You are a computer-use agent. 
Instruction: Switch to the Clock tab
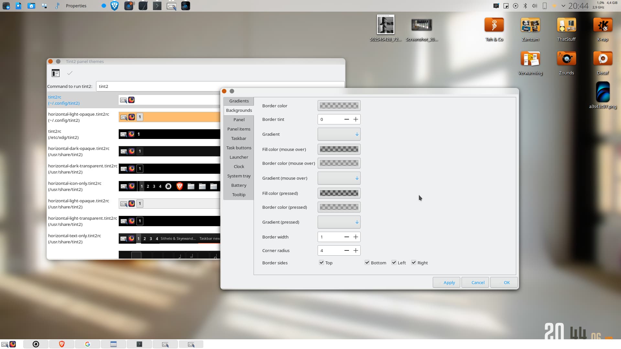pyautogui.click(x=239, y=166)
